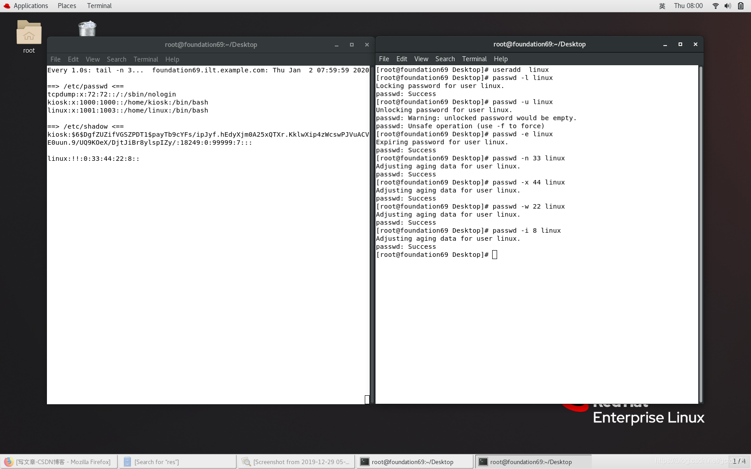Click 'Unsafe operation (use -f to force)' line

(460, 126)
